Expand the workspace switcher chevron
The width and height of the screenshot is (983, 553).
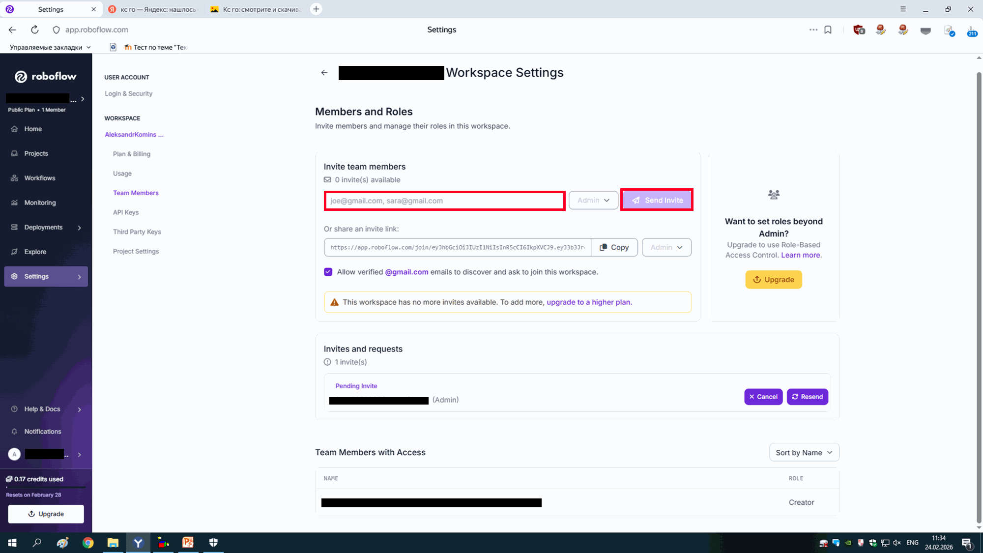pyautogui.click(x=83, y=99)
